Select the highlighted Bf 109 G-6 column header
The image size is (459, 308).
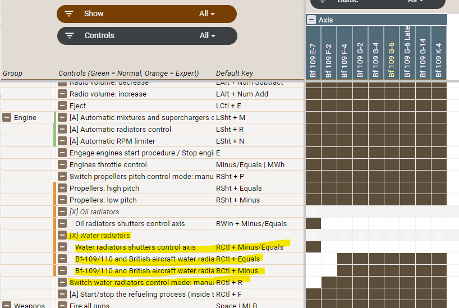392,53
